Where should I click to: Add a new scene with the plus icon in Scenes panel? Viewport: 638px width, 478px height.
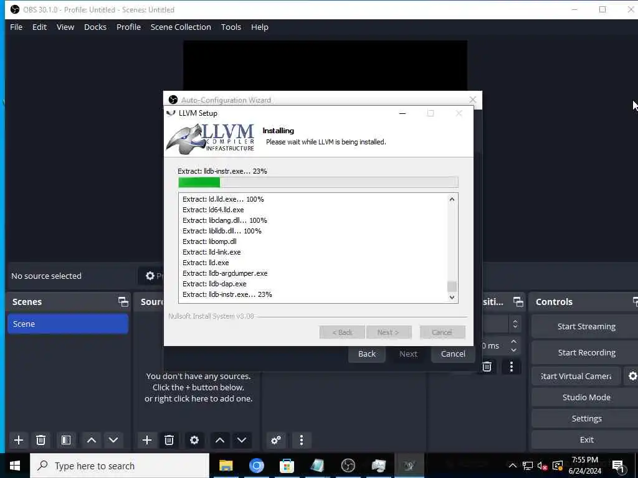click(x=18, y=440)
